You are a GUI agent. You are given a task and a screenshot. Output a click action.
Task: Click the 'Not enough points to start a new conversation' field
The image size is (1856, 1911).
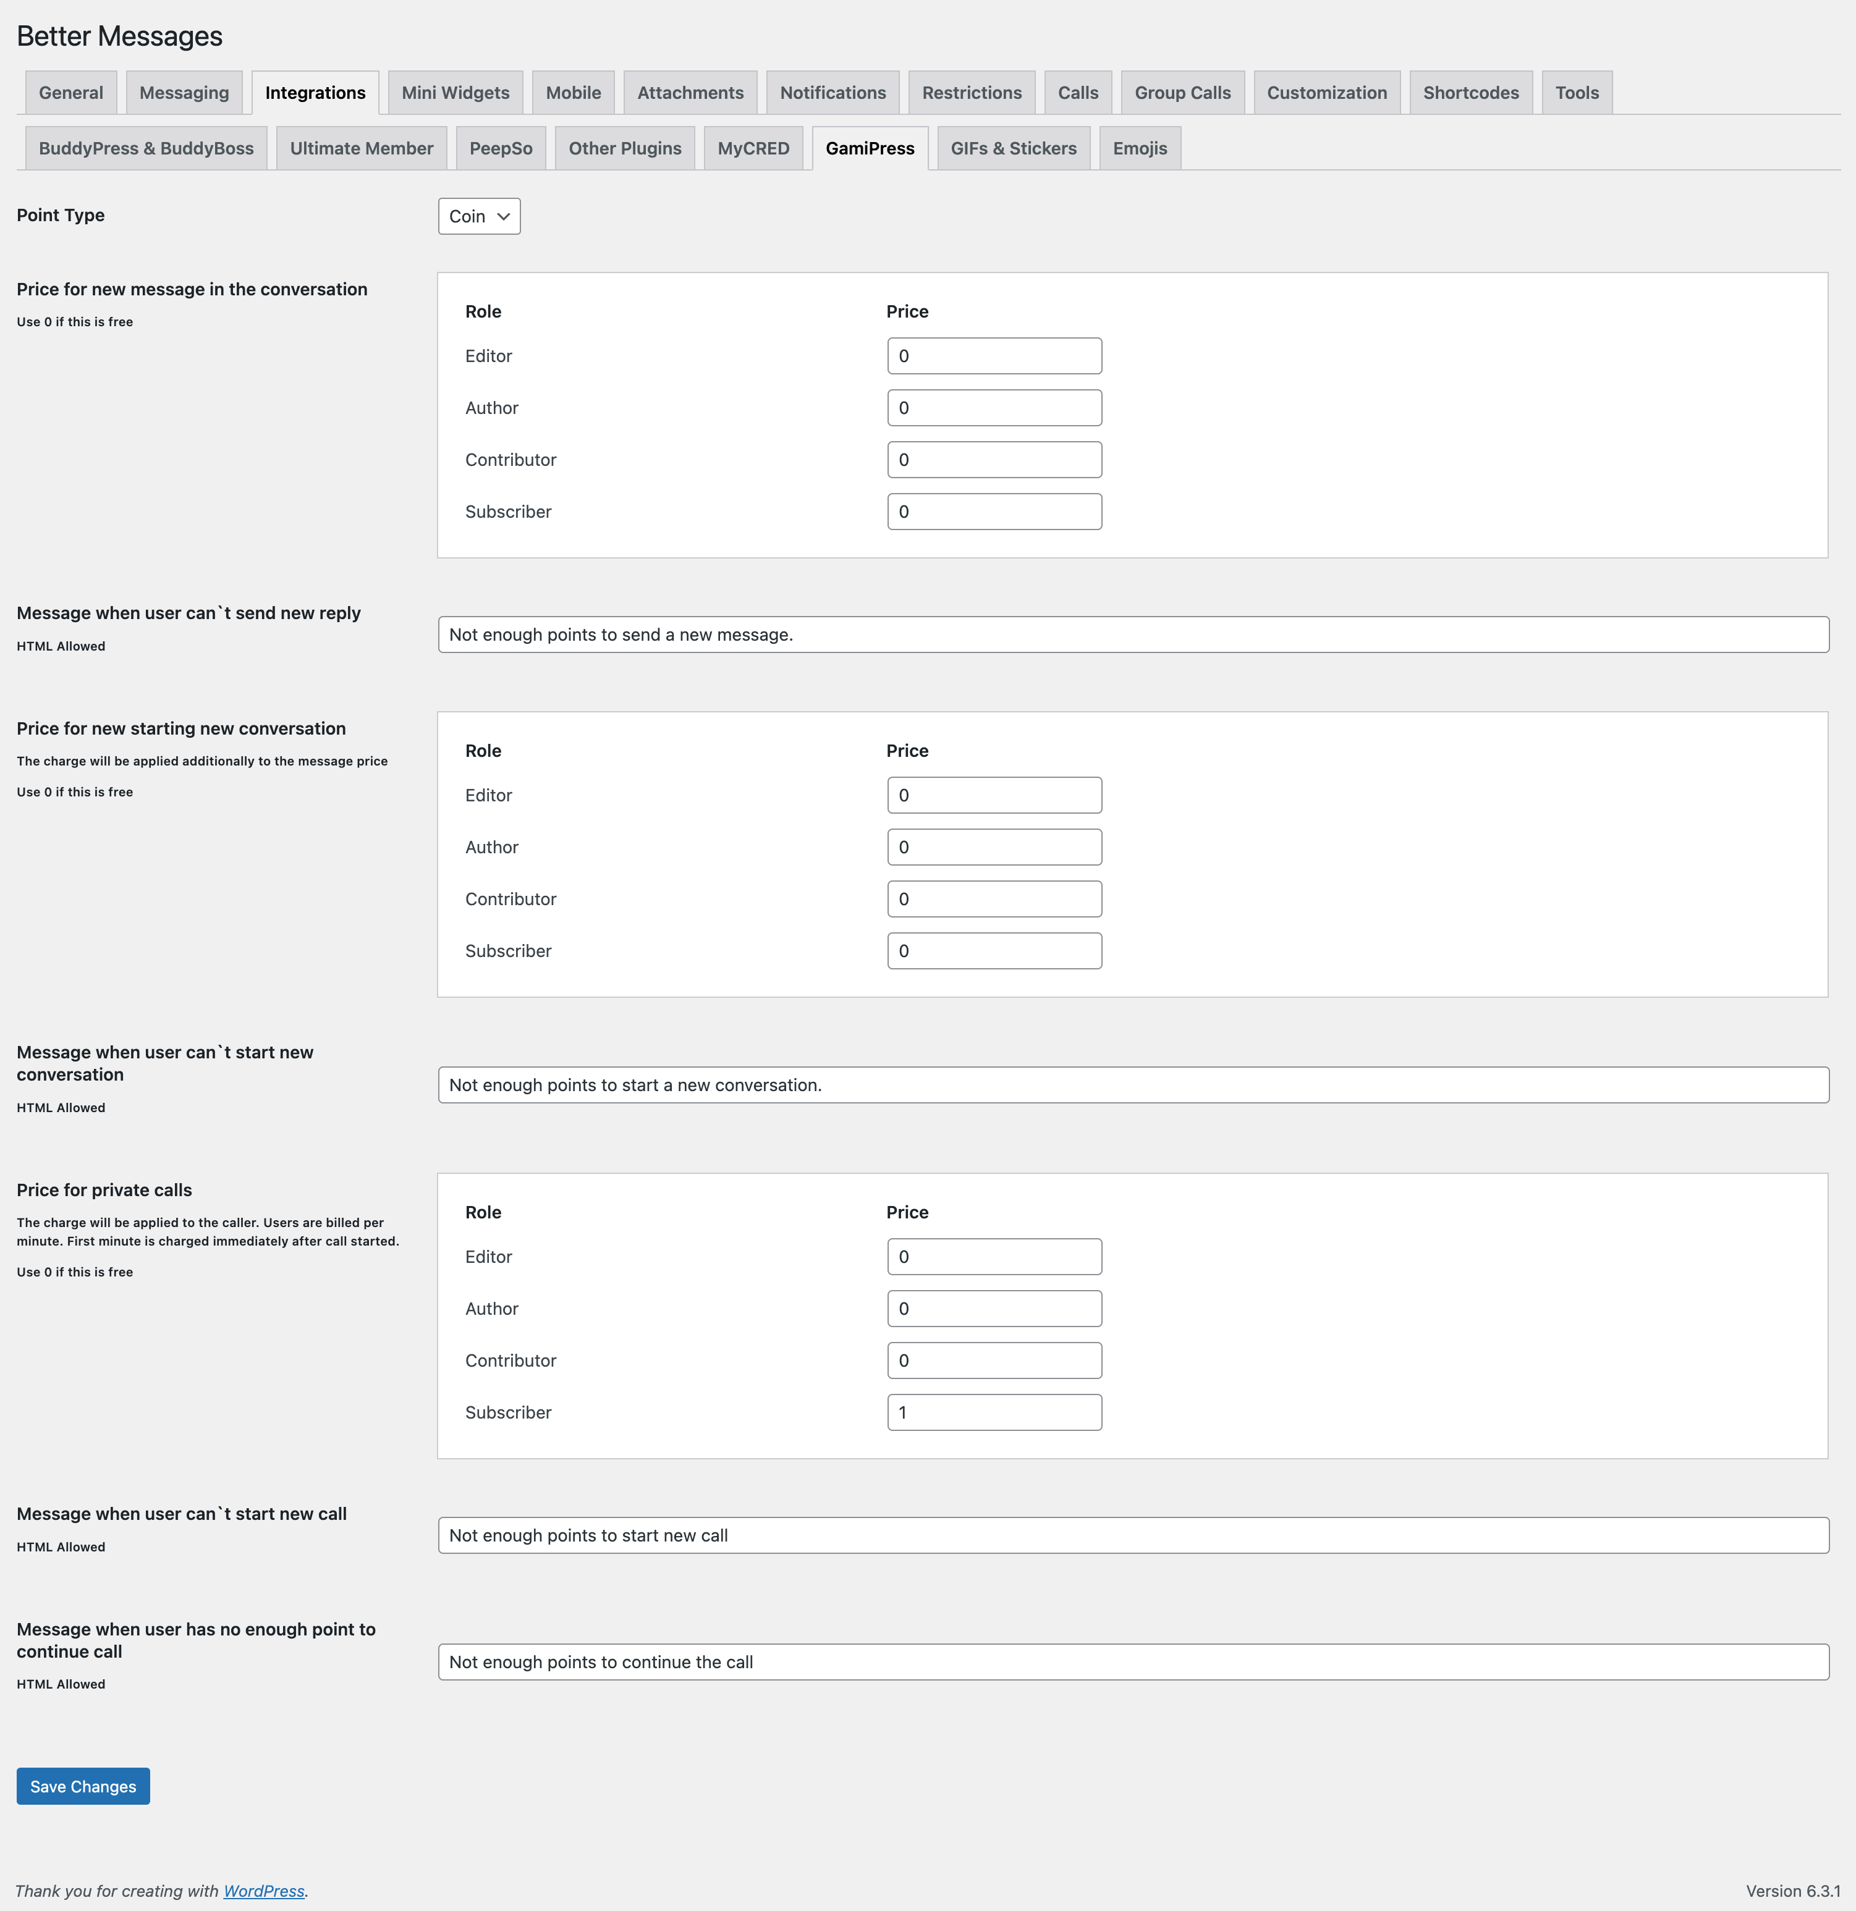coord(1134,1085)
